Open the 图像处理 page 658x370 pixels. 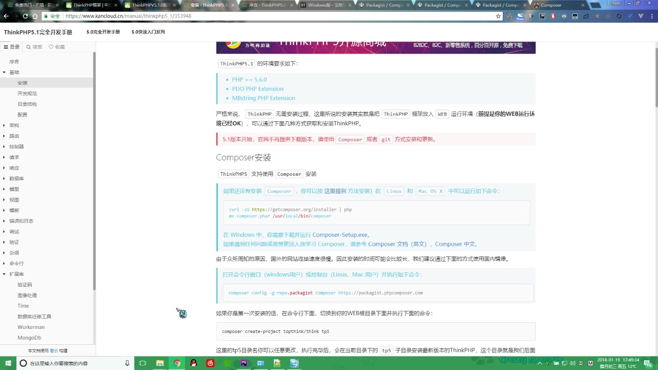(x=27, y=295)
